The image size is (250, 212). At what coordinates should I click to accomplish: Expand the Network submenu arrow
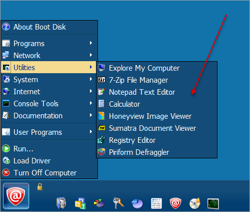(91, 55)
